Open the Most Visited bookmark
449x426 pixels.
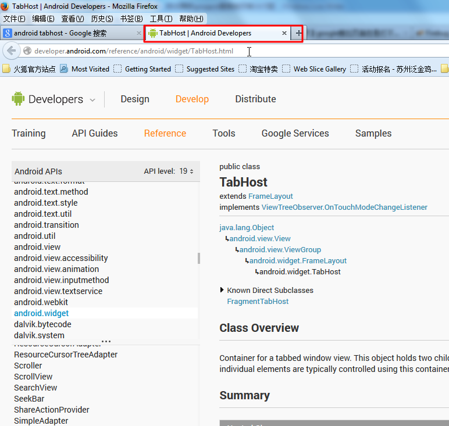pyautogui.click(x=85, y=69)
